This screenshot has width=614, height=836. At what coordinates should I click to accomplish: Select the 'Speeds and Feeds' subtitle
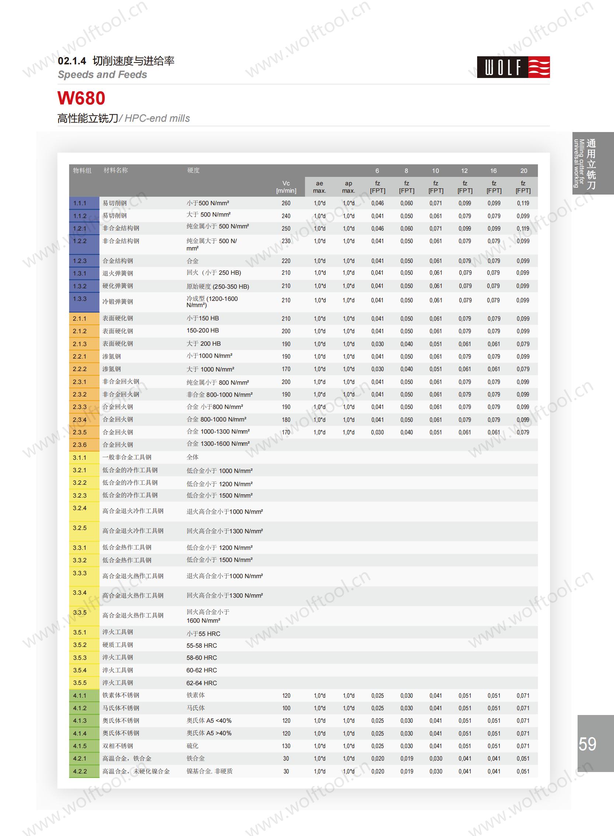pos(102,75)
